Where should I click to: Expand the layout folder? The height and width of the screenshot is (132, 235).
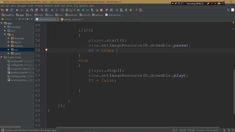pyautogui.click(x=8, y=42)
